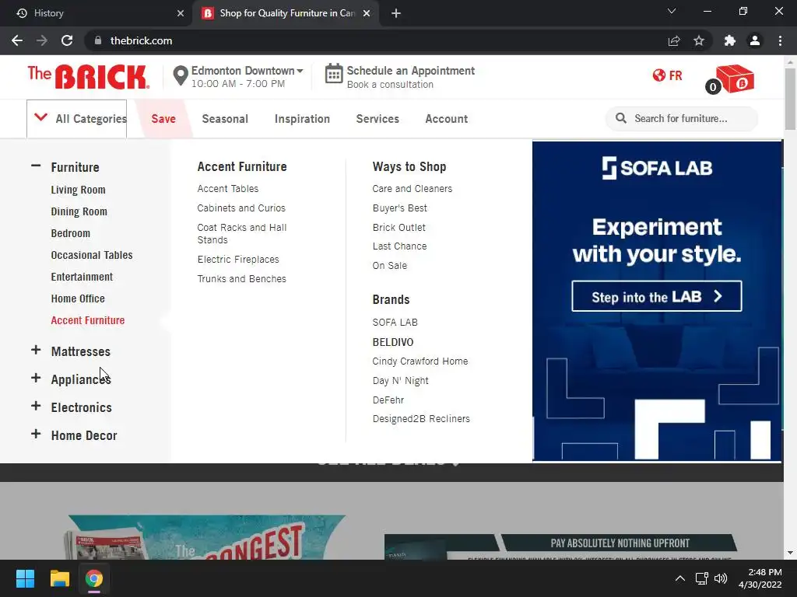The image size is (797, 597).
Task: Reload the page
Action: click(x=67, y=40)
